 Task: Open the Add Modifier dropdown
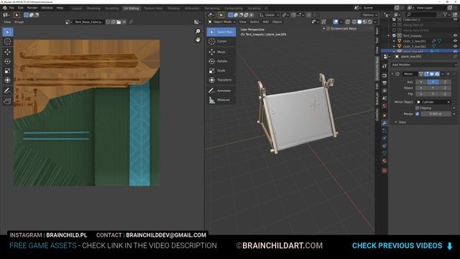pos(423,65)
